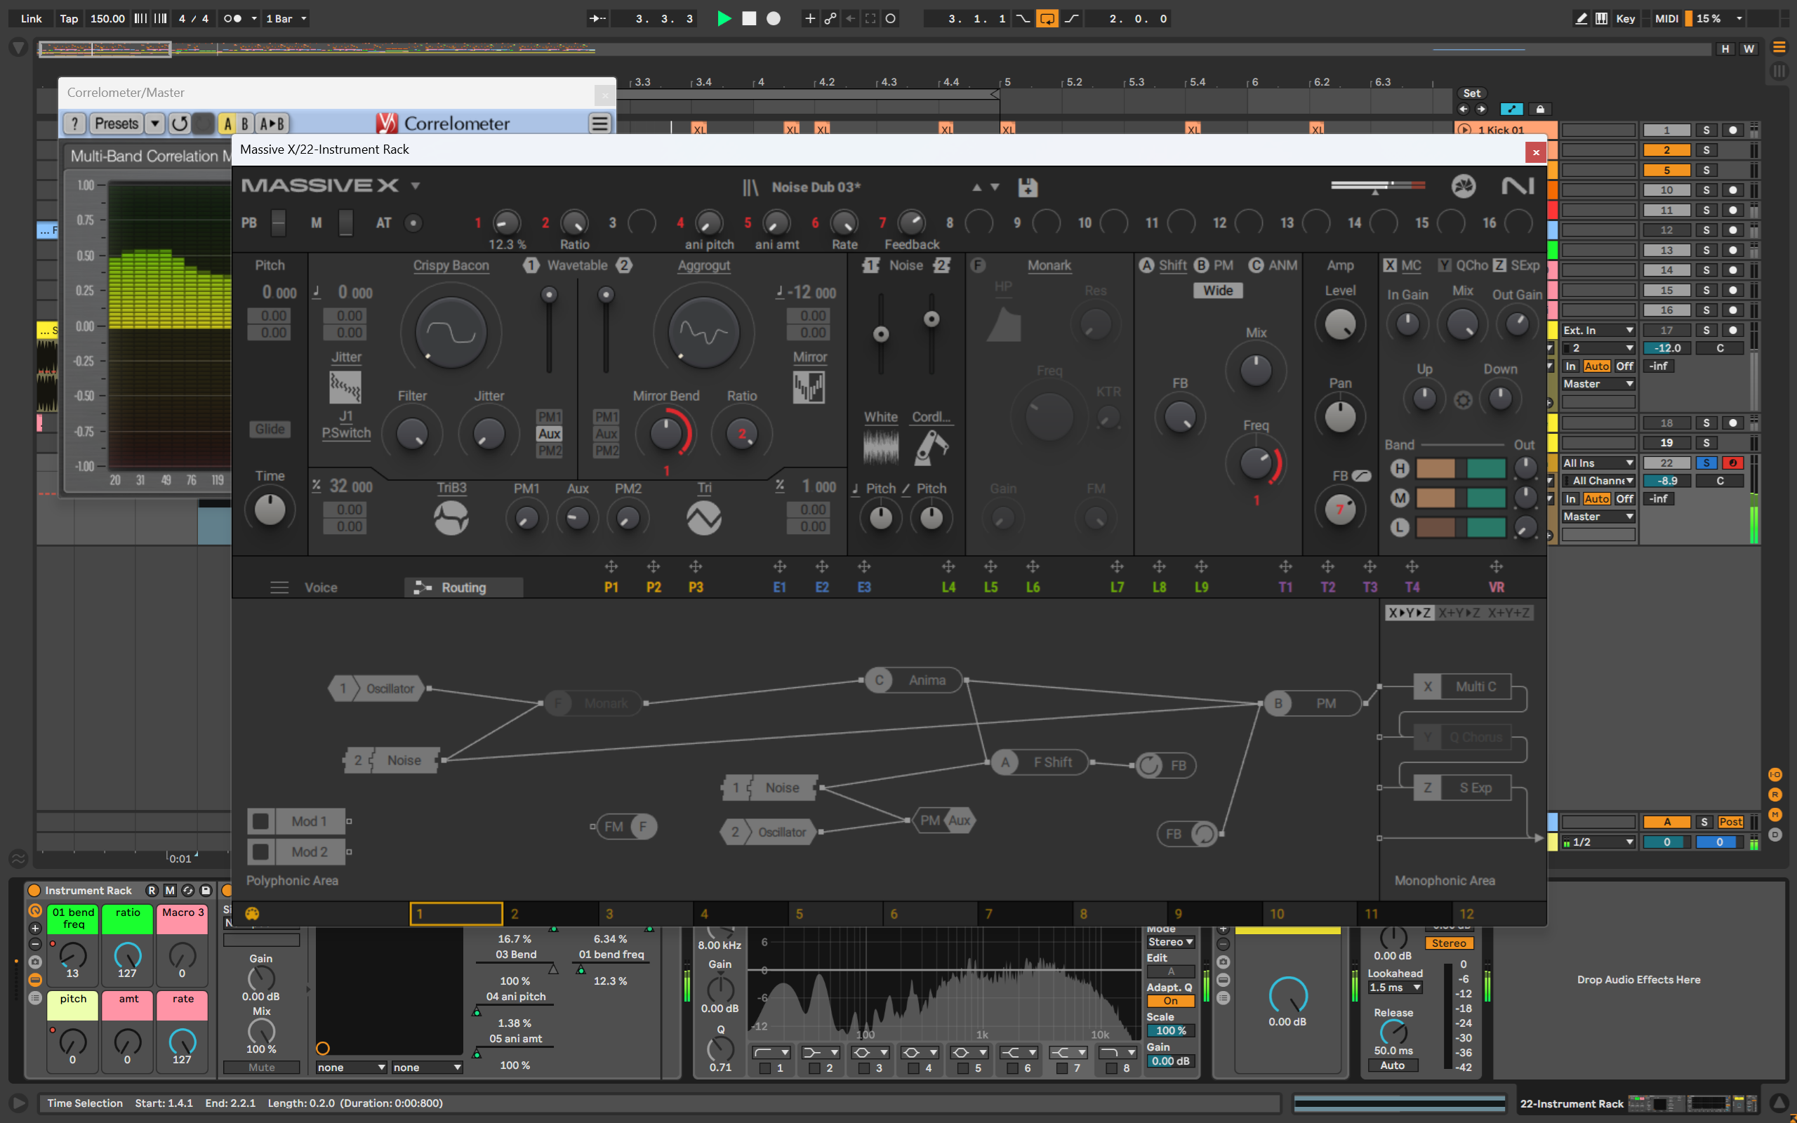
Task: Click the Correlometer A to B copy button
Action: 272,124
